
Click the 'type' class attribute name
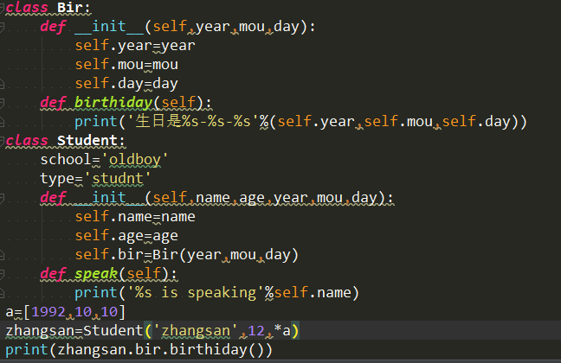pos(57,179)
